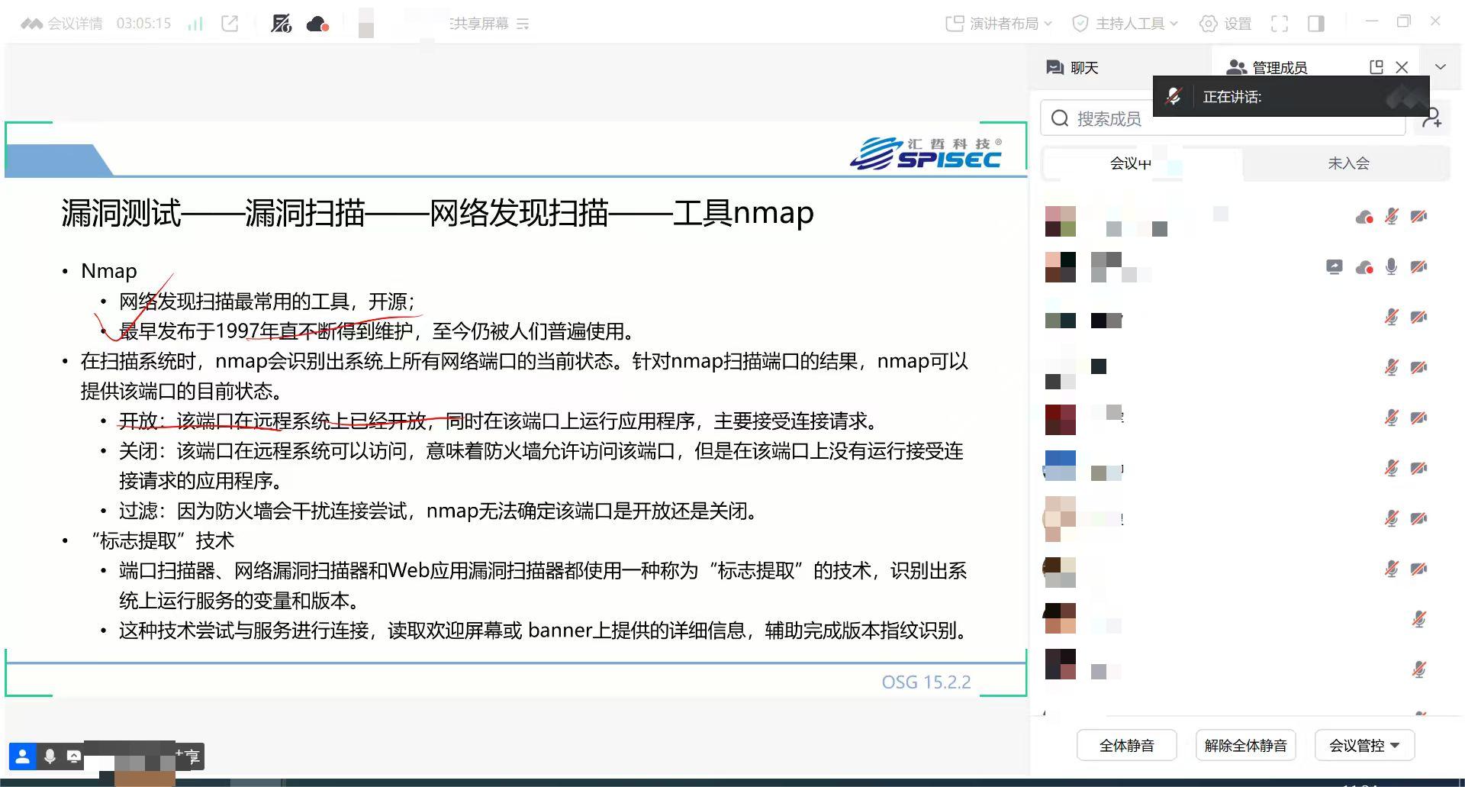
Task: Open the 演讲者布局 layout dropdown
Action: [999, 24]
